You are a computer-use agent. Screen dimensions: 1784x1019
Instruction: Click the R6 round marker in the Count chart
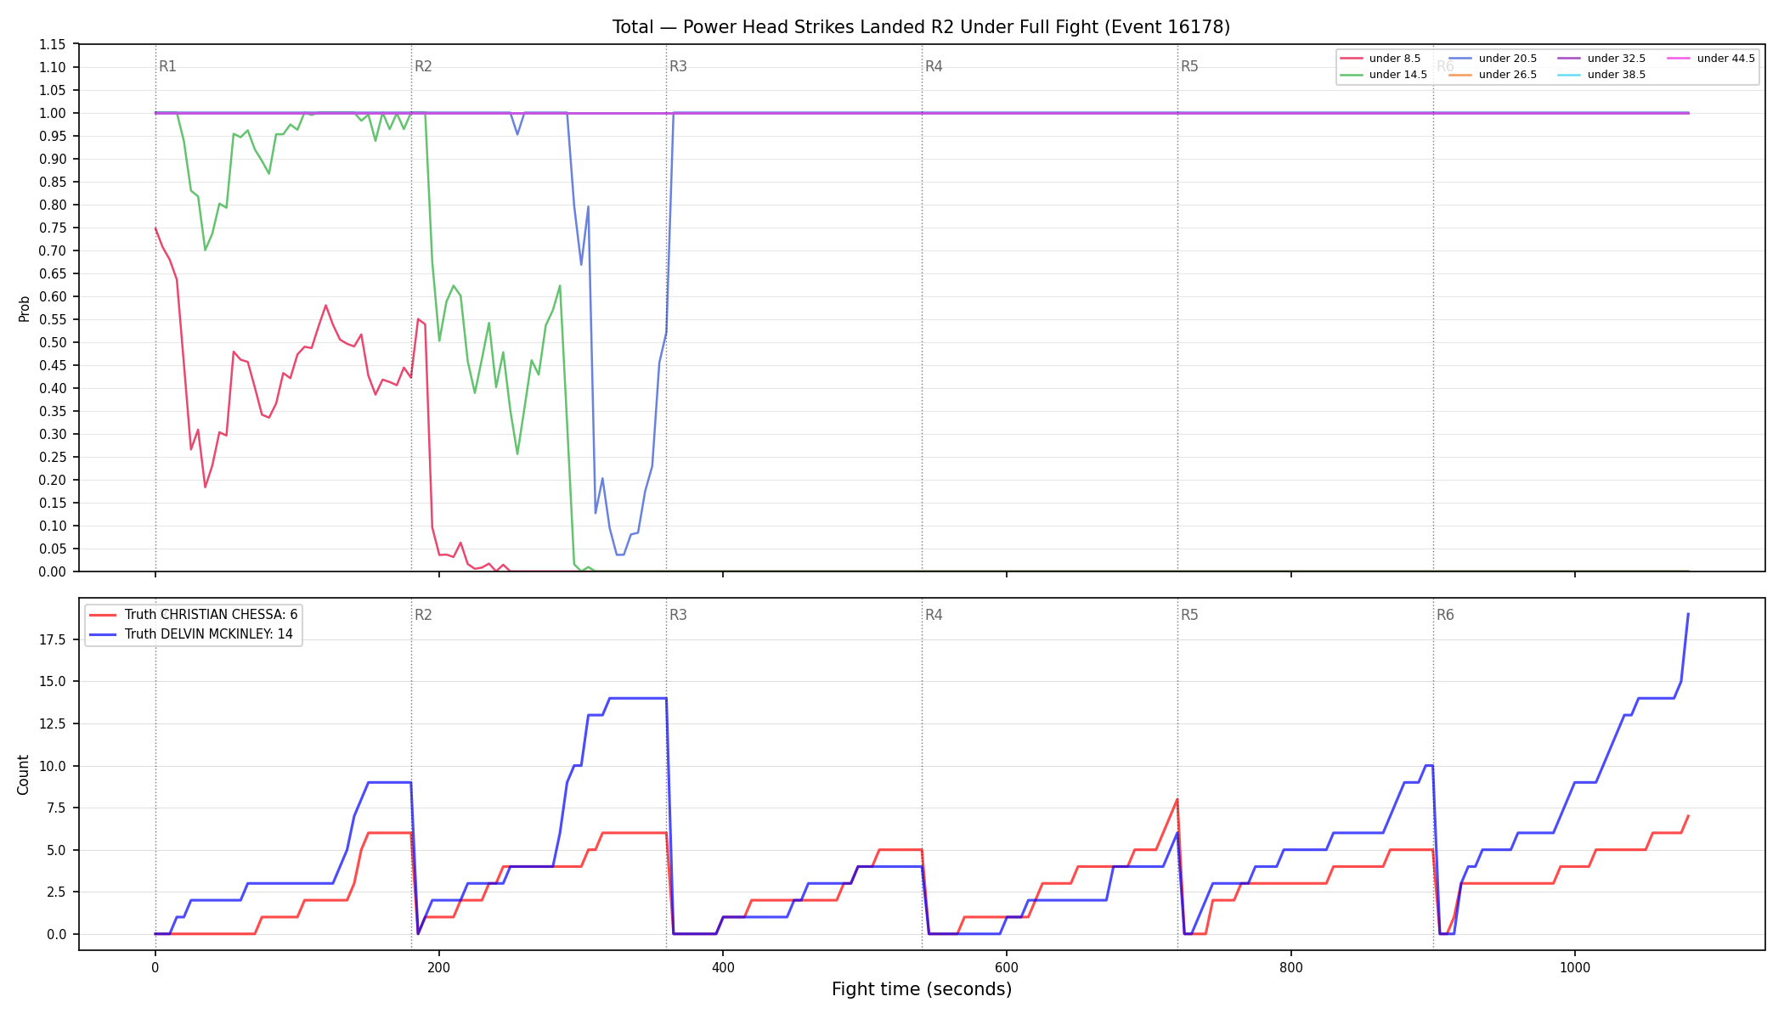(1445, 615)
